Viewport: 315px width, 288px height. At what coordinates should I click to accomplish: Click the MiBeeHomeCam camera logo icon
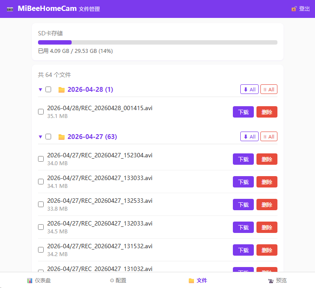point(10,9)
